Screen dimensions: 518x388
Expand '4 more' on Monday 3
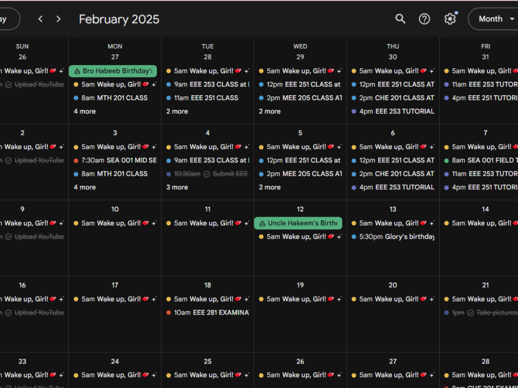coord(84,187)
